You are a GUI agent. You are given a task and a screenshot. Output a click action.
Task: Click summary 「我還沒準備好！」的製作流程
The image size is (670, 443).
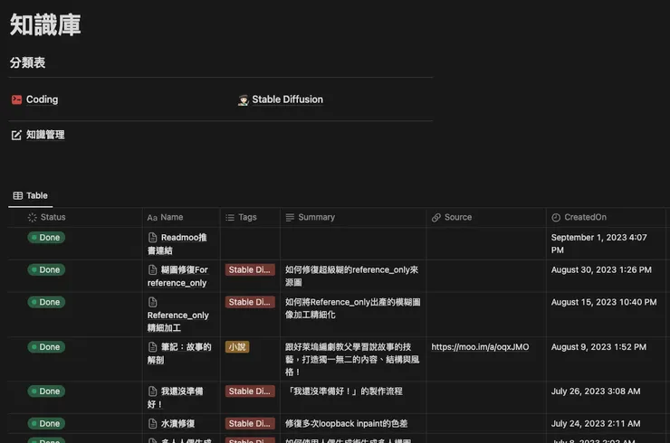(x=344, y=391)
